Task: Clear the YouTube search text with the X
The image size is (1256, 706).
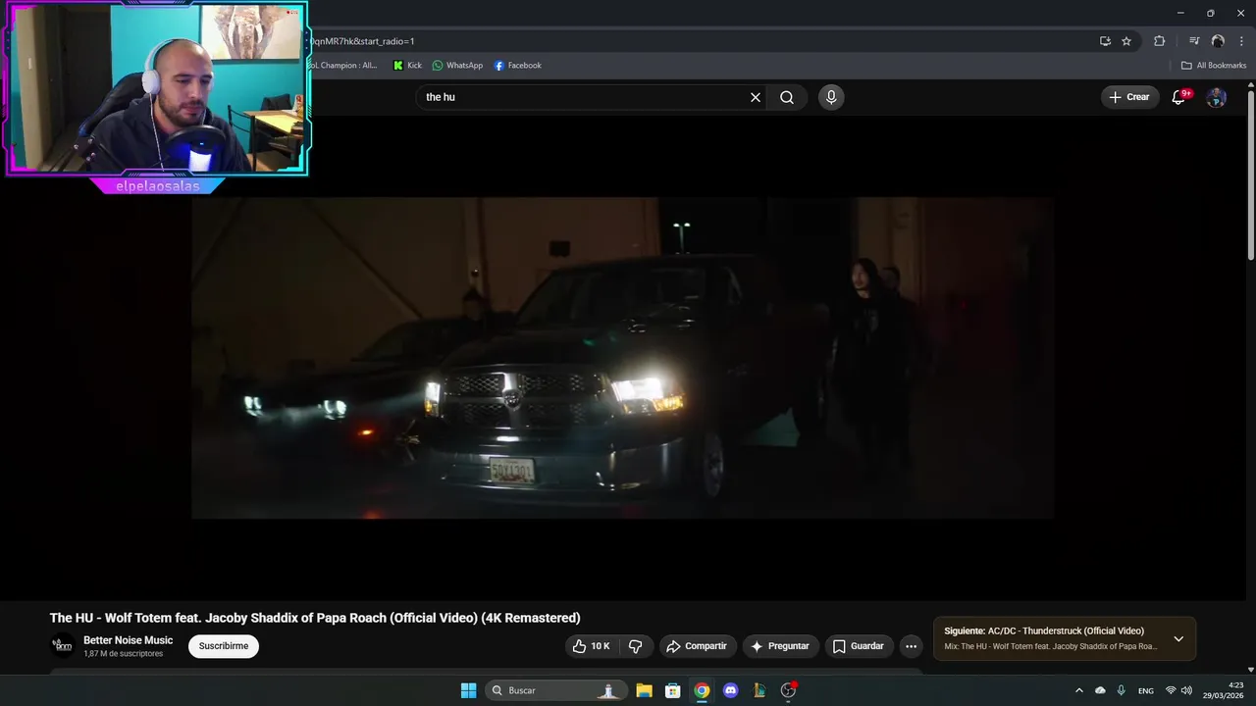Action: [x=756, y=97]
